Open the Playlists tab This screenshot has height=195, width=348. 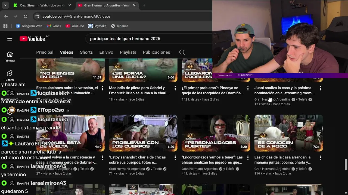pos(128,52)
